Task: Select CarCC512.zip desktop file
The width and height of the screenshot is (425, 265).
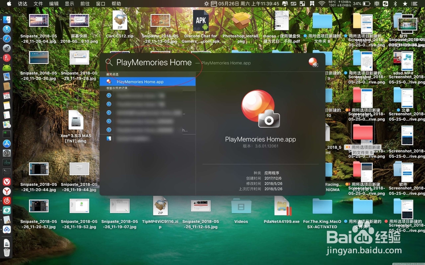Action: click(120, 21)
